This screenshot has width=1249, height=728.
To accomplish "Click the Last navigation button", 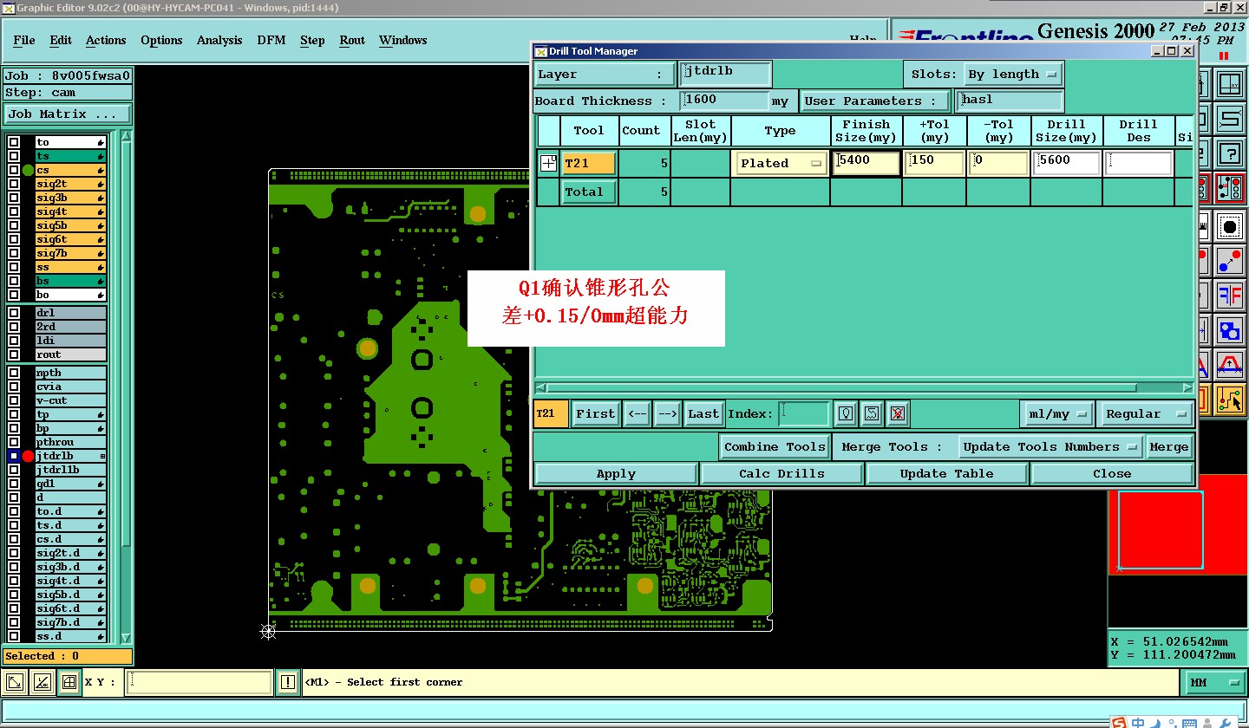I will click(x=703, y=414).
